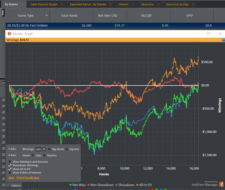Maximize the Results Graph window

pyautogui.click(x=209, y=34)
